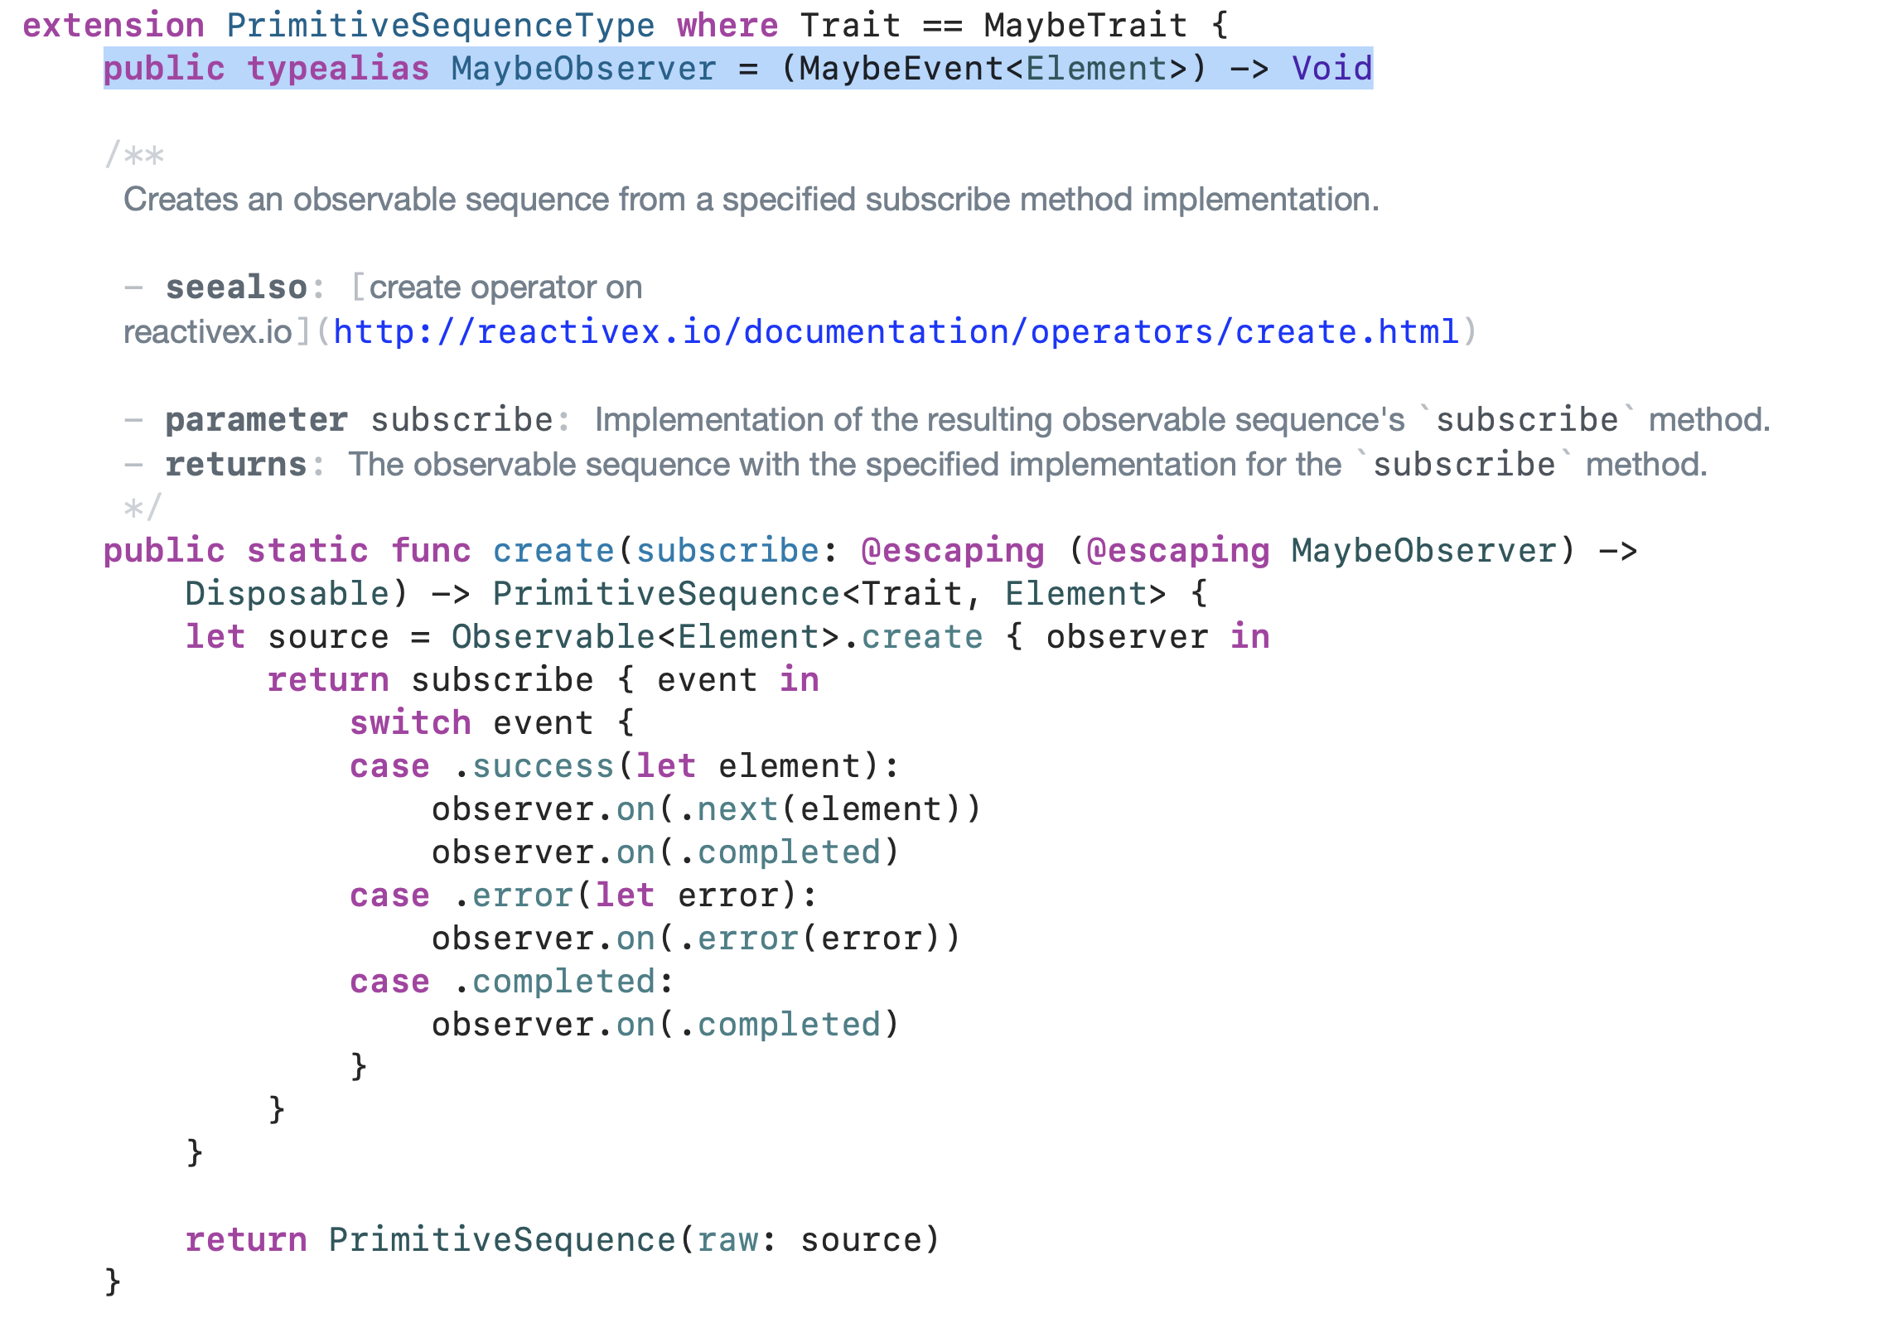Click the source variable in let statement
Screen dimensions: 1899x1337
coord(328,637)
